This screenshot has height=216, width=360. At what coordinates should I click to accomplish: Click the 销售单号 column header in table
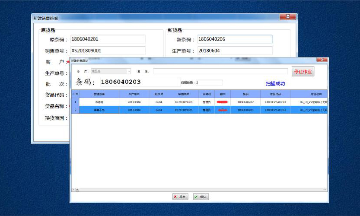184,94
